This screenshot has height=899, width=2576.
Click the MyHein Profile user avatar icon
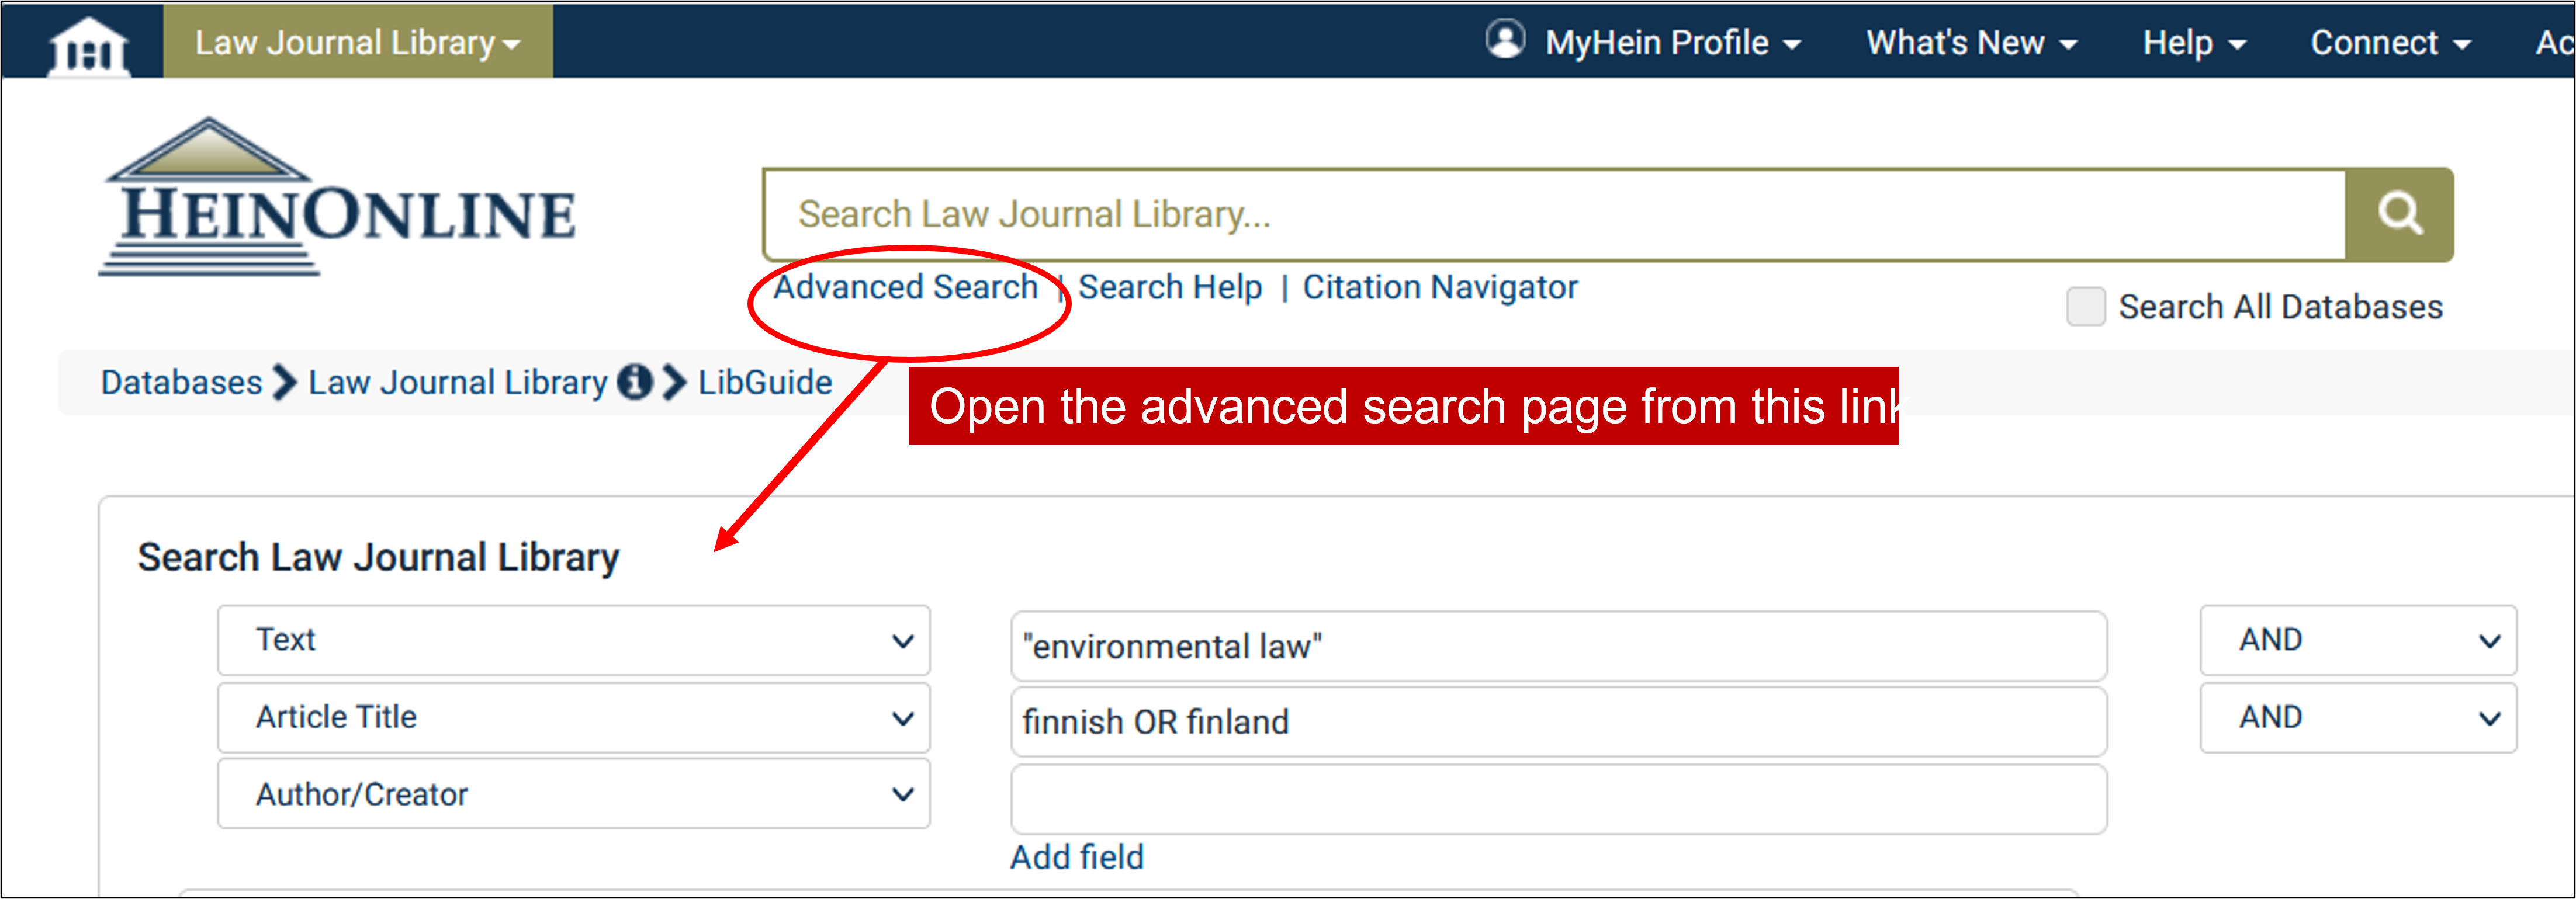(1505, 41)
